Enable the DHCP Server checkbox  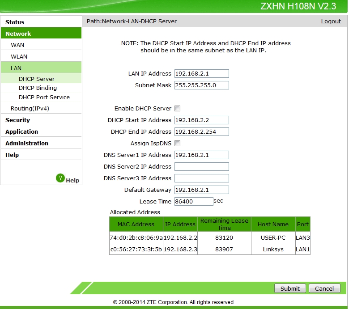pyautogui.click(x=178, y=109)
